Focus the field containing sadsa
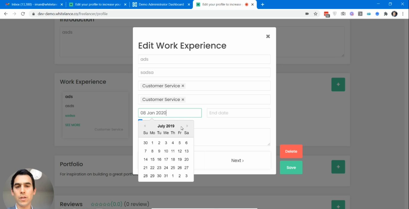 click(204, 72)
